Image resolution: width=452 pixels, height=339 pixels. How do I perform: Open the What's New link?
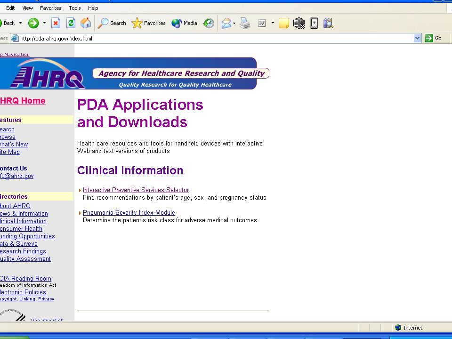[14, 145]
